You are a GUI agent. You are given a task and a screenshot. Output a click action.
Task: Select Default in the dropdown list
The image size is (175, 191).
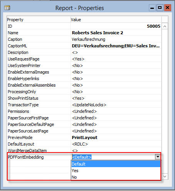pyautogui.click(x=116, y=164)
